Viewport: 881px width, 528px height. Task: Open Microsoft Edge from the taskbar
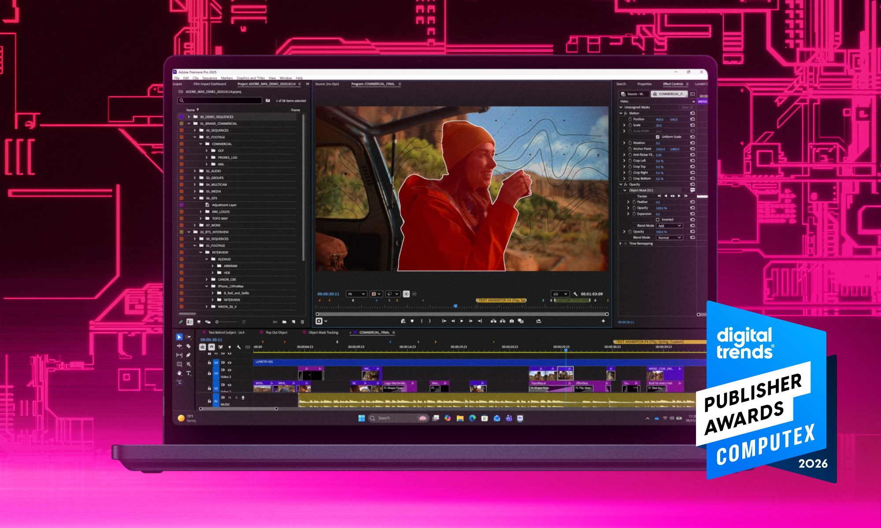(x=472, y=418)
